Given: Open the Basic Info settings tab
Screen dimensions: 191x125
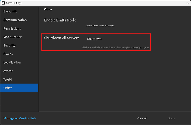Looking at the screenshot, I should tap(19, 11).
